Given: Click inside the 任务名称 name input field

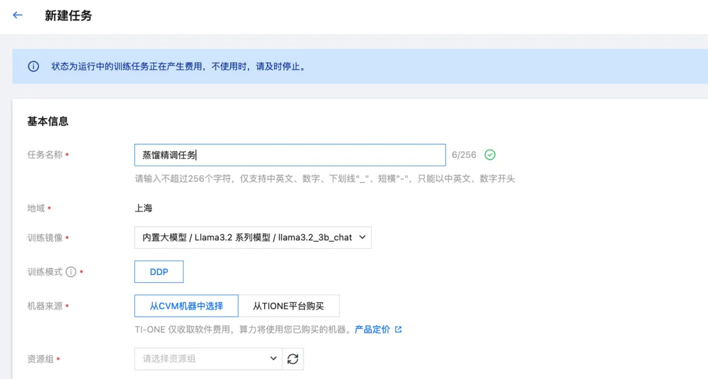Looking at the screenshot, I should (x=288, y=154).
